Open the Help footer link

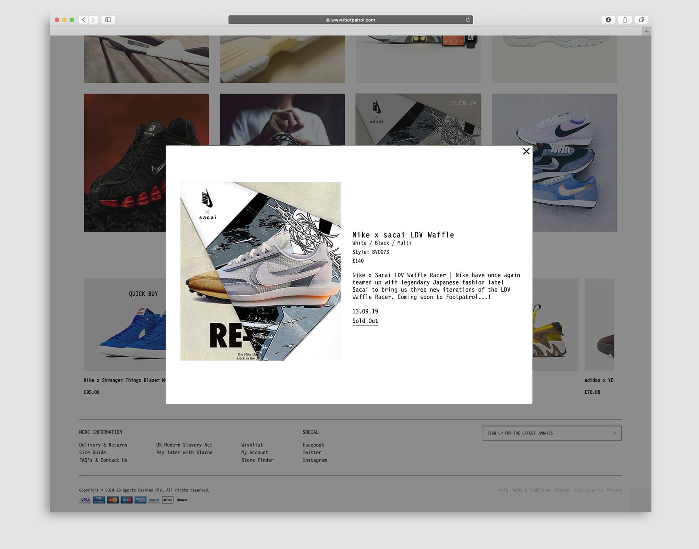pos(503,491)
